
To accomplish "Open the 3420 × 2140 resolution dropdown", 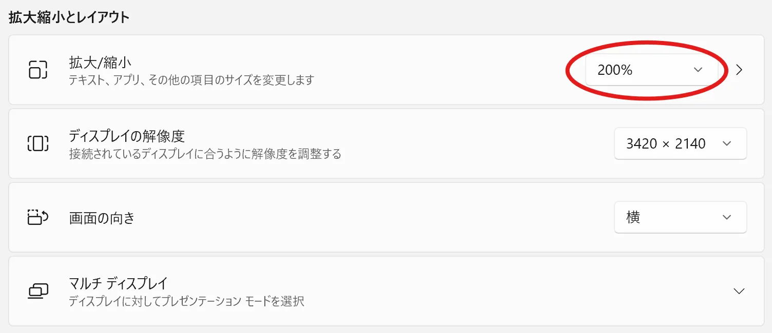I will [680, 143].
